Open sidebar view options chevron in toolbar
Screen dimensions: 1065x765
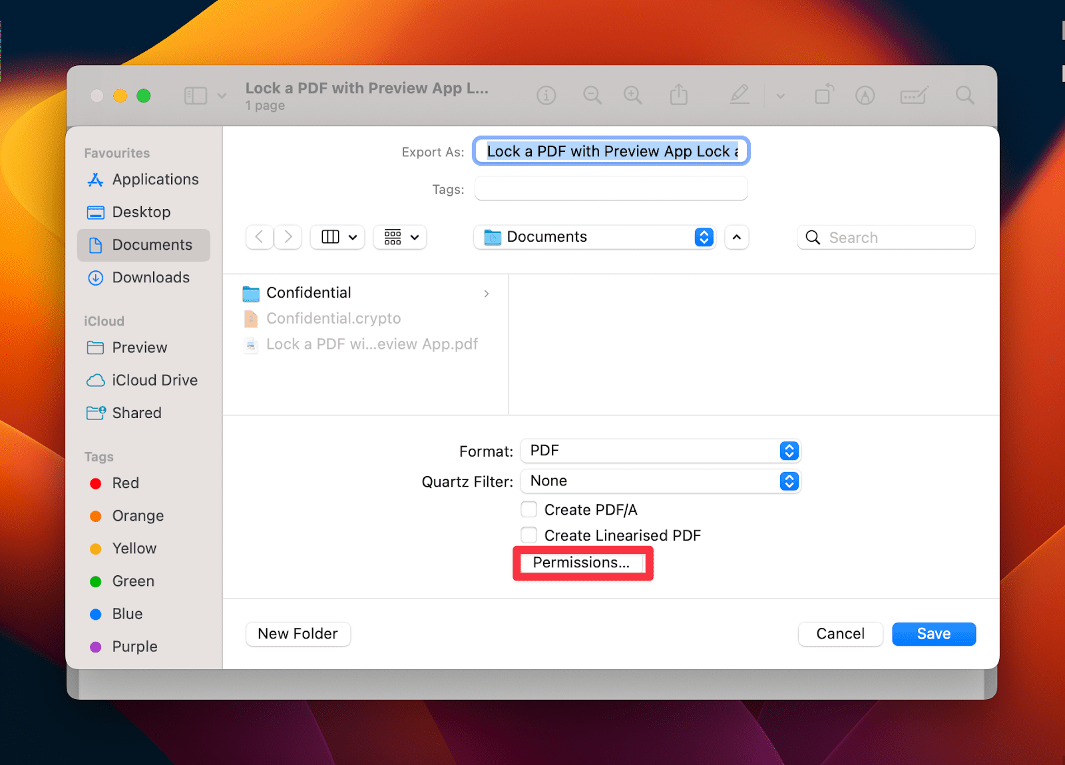pyautogui.click(x=222, y=96)
